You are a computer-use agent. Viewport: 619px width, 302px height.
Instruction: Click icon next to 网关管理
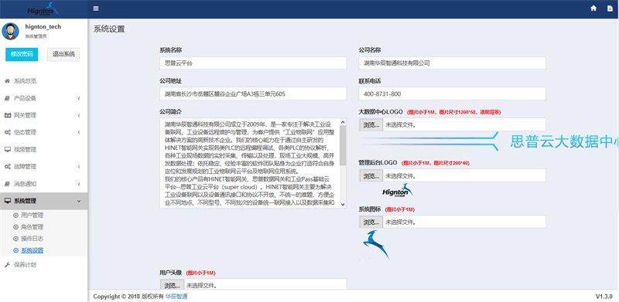(x=7, y=116)
